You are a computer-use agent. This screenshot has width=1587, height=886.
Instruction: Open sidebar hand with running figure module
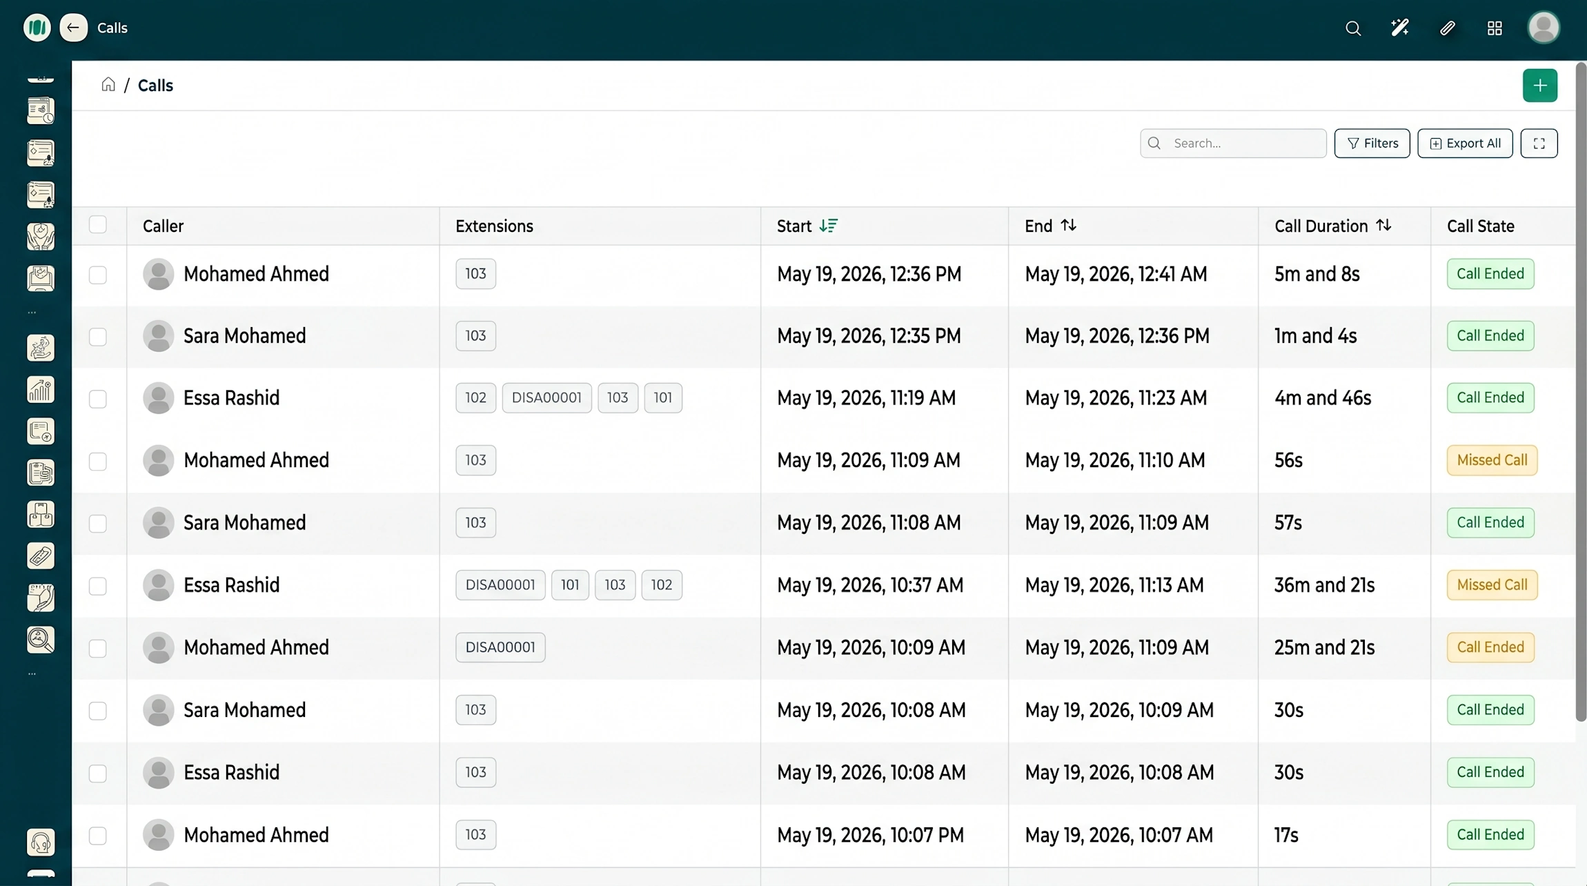[41, 348]
